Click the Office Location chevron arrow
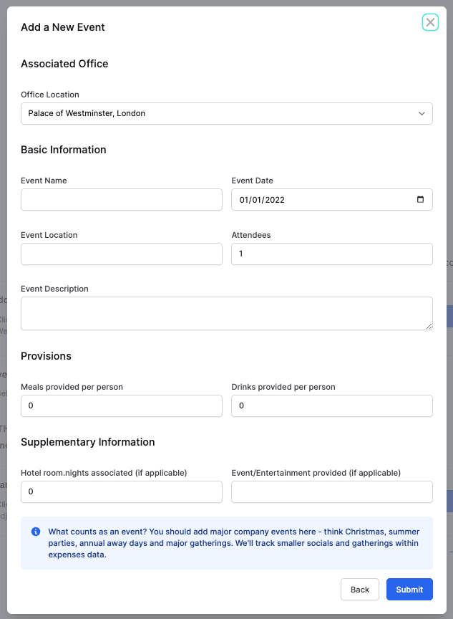The height and width of the screenshot is (619, 453). pyautogui.click(x=422, y=113)
